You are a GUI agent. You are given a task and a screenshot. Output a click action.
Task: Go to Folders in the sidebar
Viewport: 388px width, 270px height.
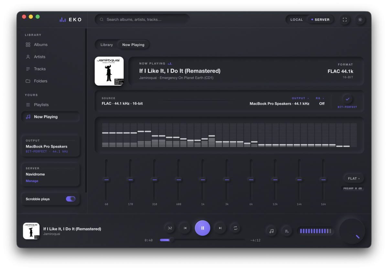click(50, 81)
